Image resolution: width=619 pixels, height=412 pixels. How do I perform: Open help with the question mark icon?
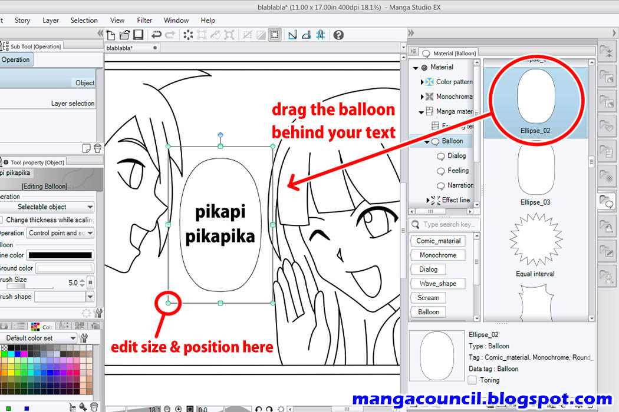(x=338, y=35)
